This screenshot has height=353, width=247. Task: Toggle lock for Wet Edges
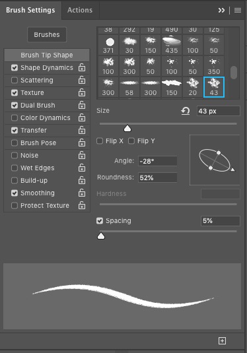tap(82, 168)
